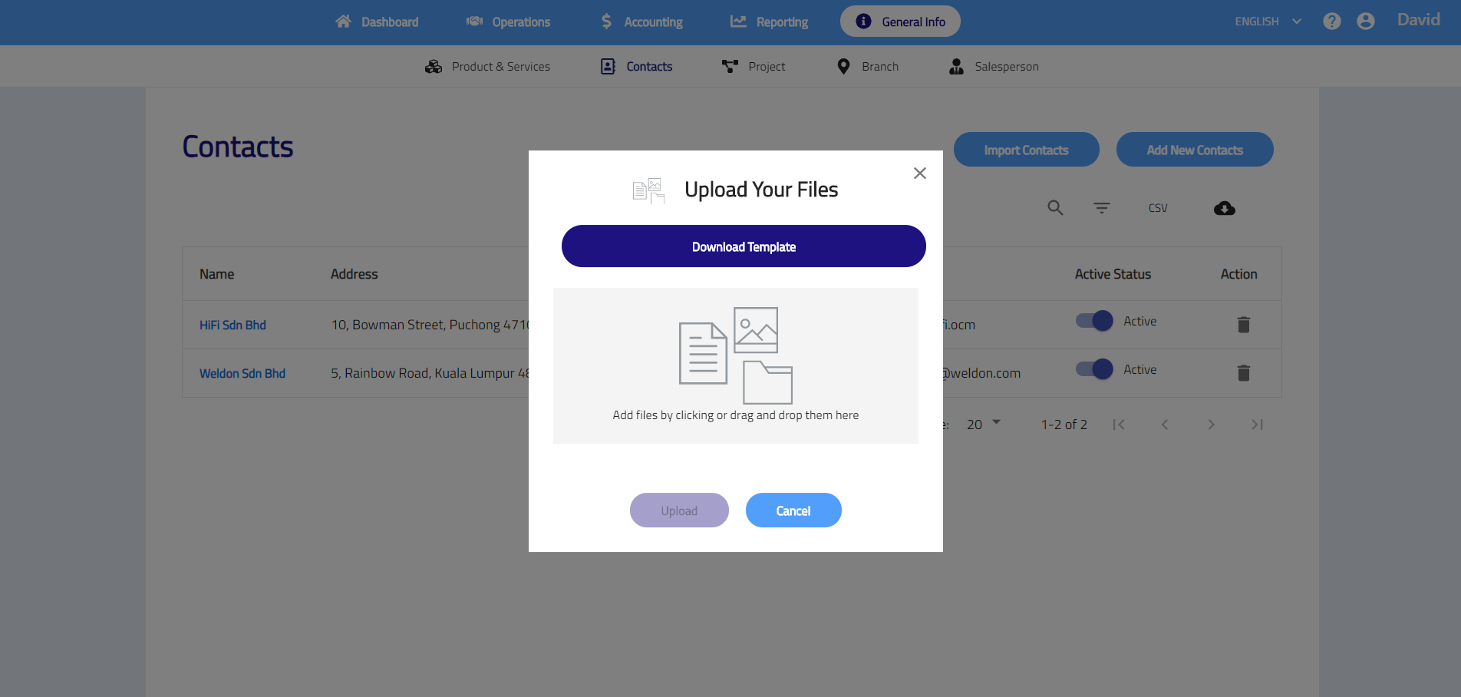Screen dimensions: 1461x697
Task: Export contacts with the CSV button
Action: [x=1157, y=208]
